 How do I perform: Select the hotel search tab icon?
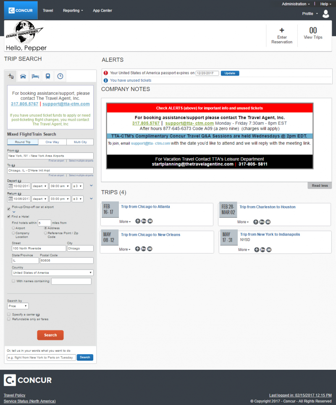35,76
